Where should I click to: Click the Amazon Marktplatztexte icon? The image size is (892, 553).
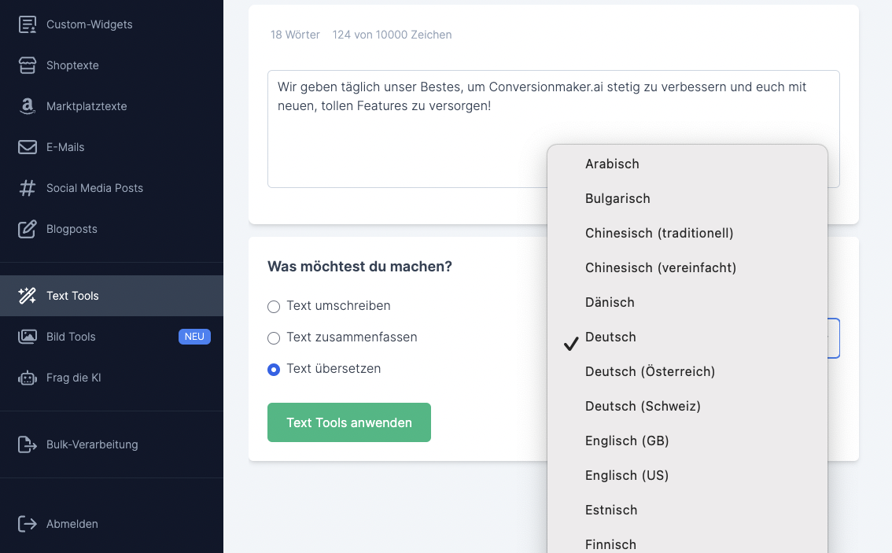28,106
